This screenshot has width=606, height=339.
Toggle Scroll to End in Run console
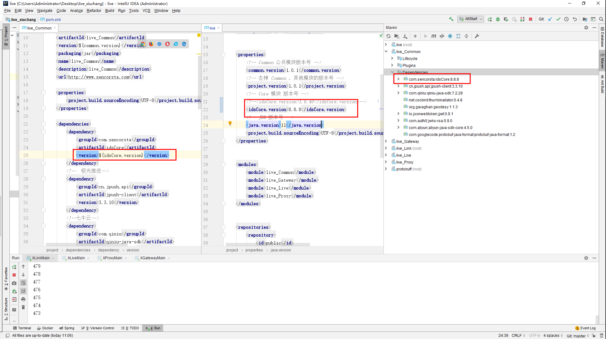(23, 291)
